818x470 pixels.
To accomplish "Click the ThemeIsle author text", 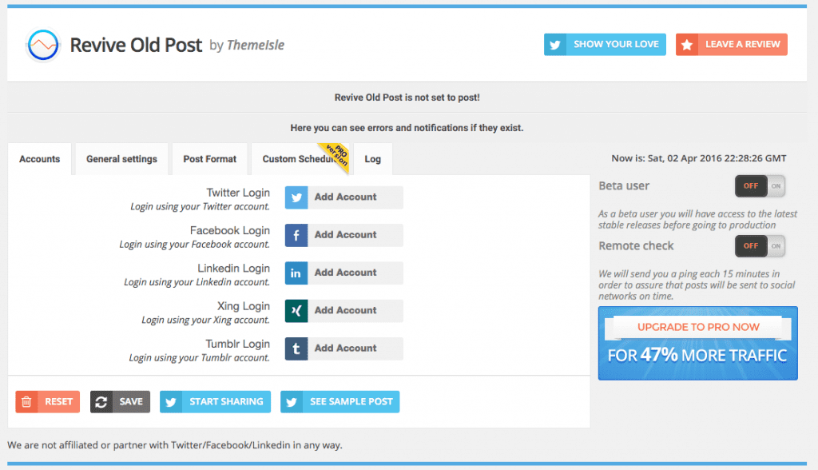I will [256, 46].
